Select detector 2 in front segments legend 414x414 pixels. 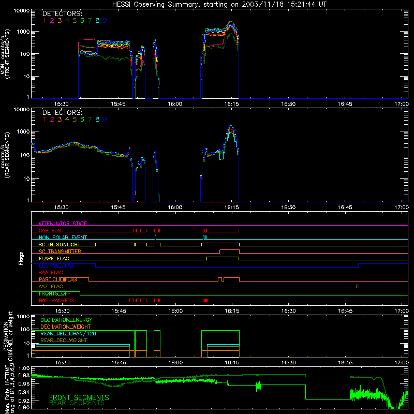(x=52, y=21)
